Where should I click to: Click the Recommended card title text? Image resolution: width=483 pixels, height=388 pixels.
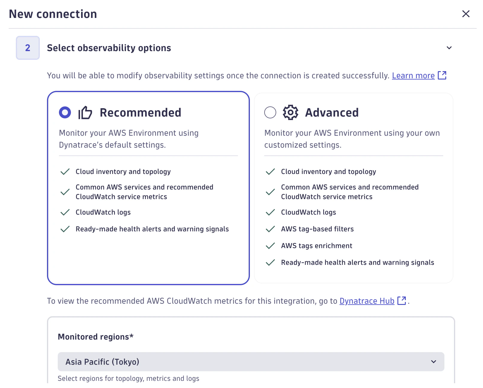coord(140,113)
